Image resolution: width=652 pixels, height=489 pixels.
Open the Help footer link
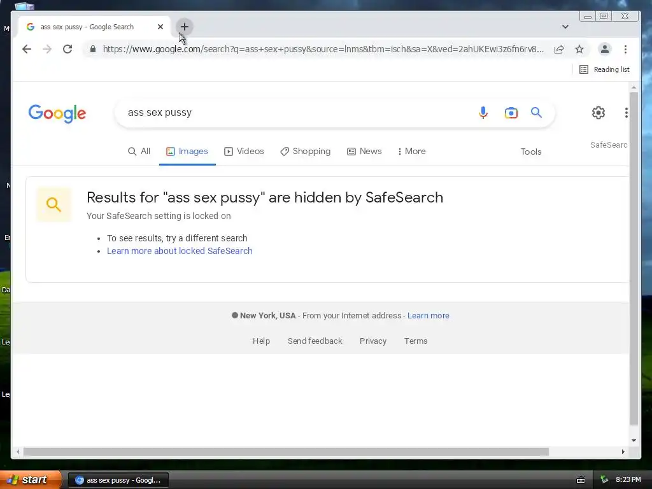click(x=261, y=341)
